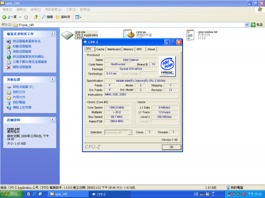Click the e-mail this file icon
This screenshot has width=265, height=198.
click(x=9, y=62)
